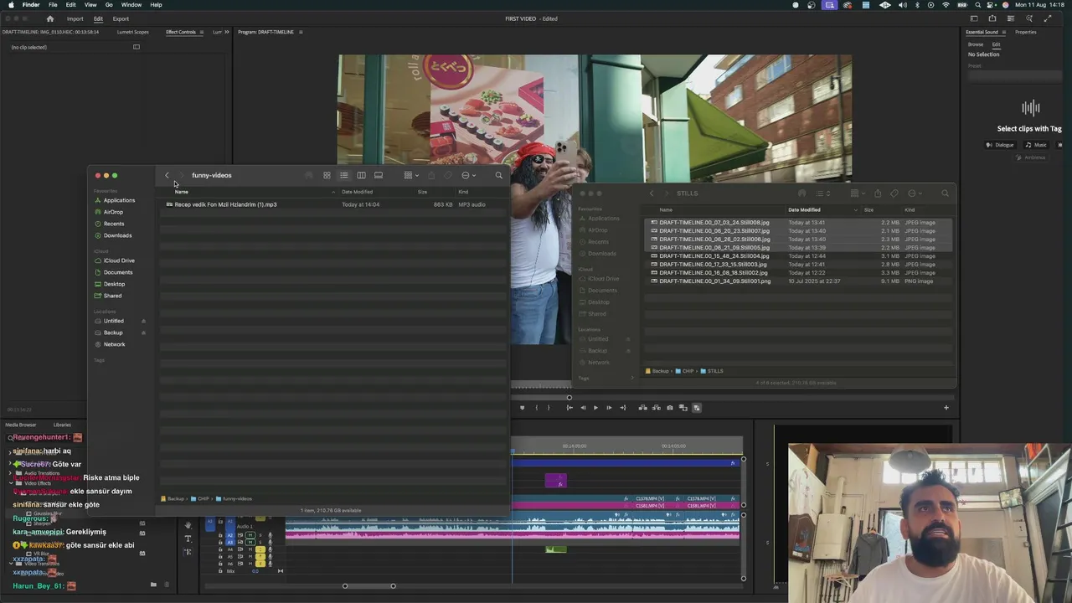
Task: Click the Premiere Home icon
Action: pyautogui.click(x=49, y=18)
